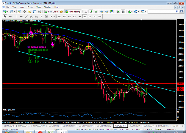Open a new chart via toolbar icon
This screenshot has width=186, height=133.
5,12
